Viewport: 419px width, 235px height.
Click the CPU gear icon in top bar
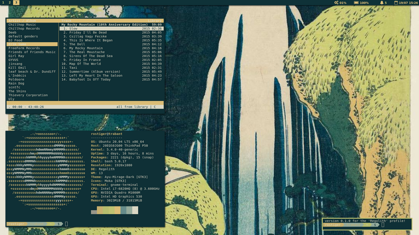337,3
